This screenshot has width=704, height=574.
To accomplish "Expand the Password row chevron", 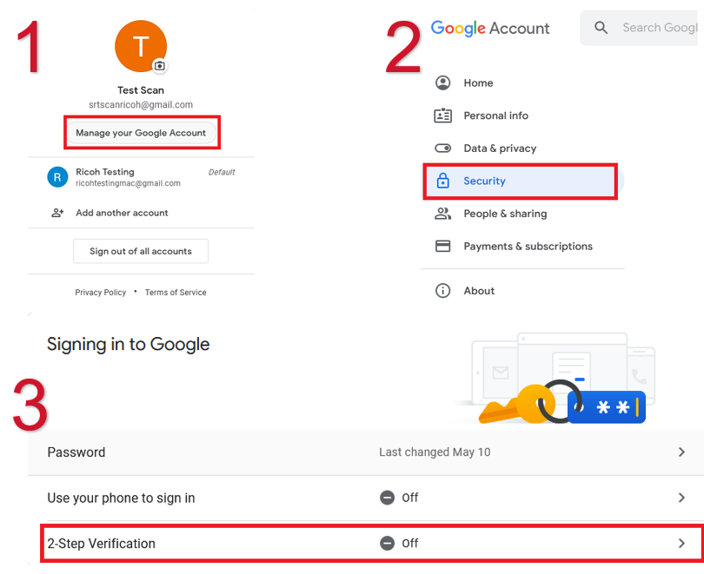I will [682, 452].
